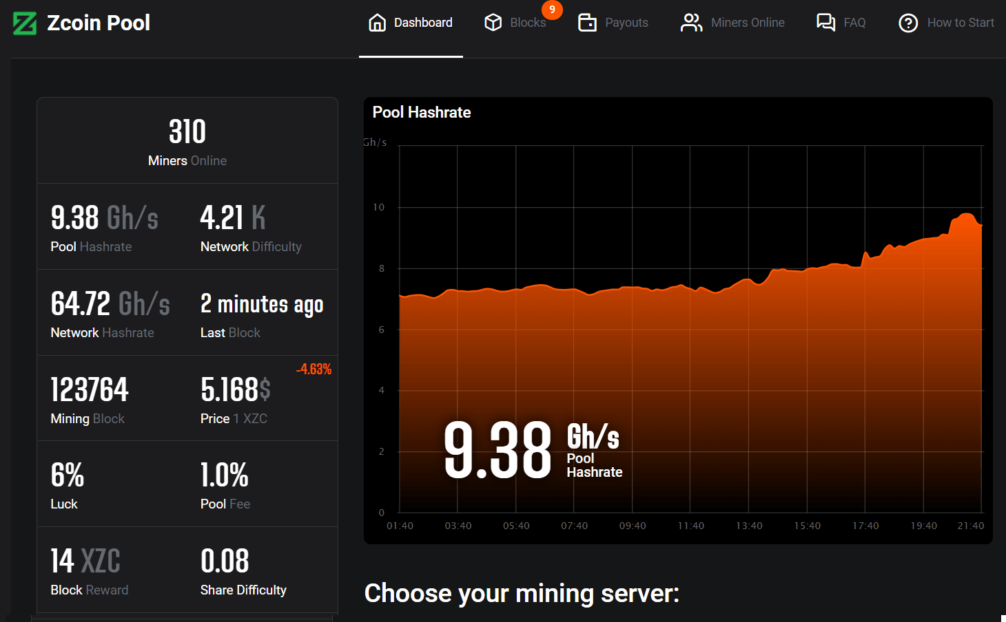Switch to the Blocks tab

point(527,23)
